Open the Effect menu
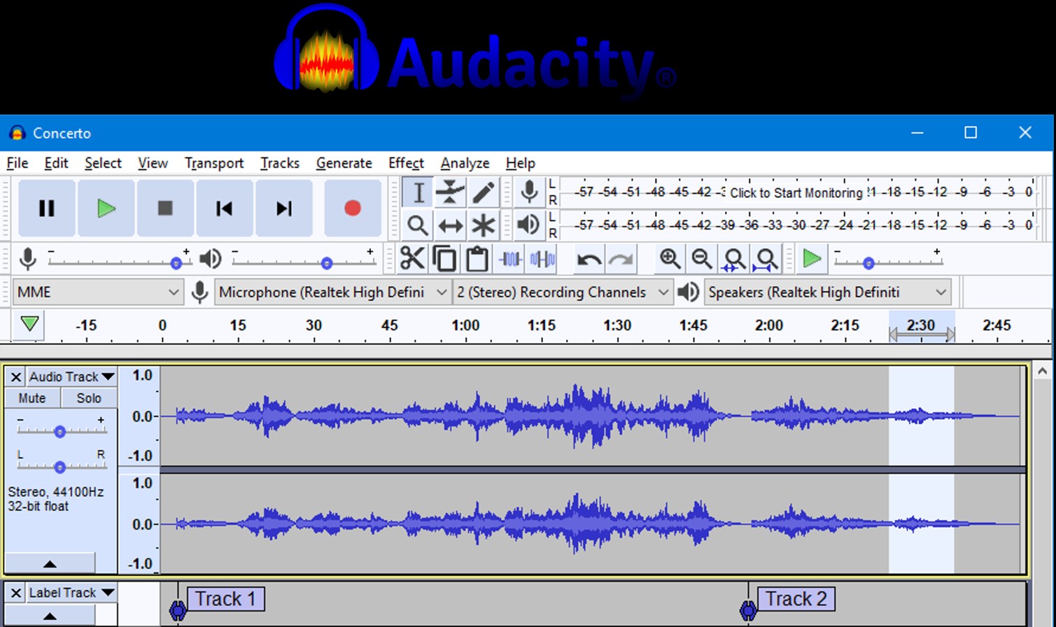 (406, 163)
